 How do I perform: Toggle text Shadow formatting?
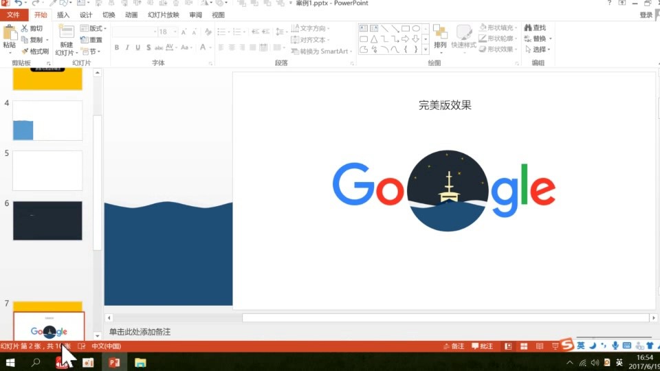tap(148, 47)
